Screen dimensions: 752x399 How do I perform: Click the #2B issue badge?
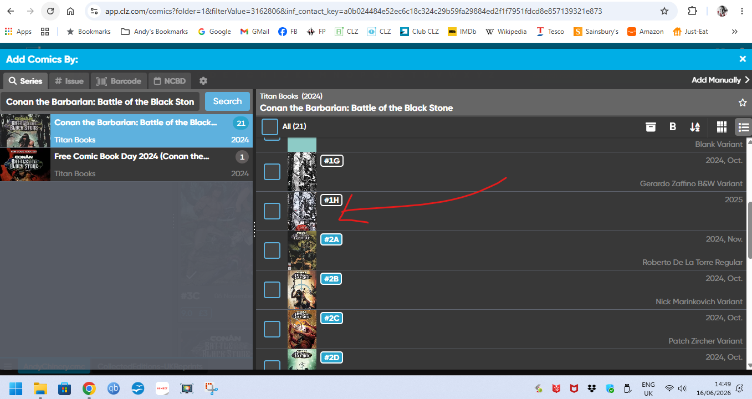tap(331, 279)
